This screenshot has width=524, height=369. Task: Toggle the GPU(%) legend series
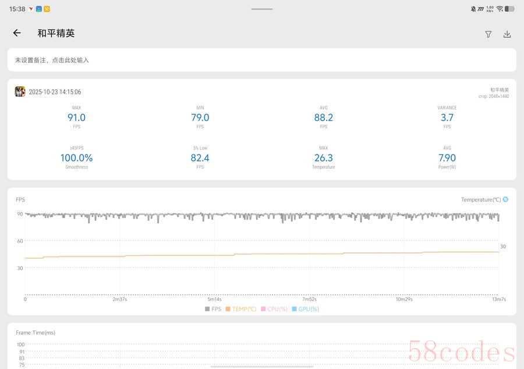coord(306,309)
